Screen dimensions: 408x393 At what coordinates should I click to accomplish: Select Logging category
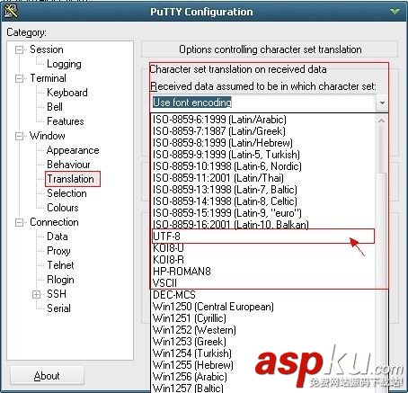pyautogui.click(x=64, y=64)
